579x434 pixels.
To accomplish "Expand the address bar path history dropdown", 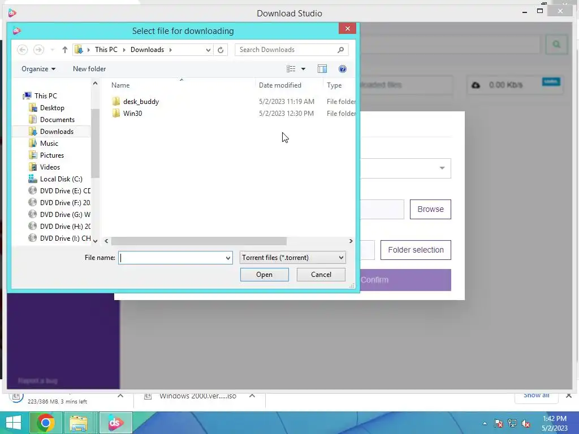I will pos(208,50).
